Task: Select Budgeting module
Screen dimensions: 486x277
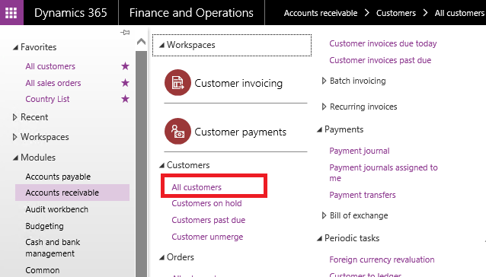Action: click(44, 226)
